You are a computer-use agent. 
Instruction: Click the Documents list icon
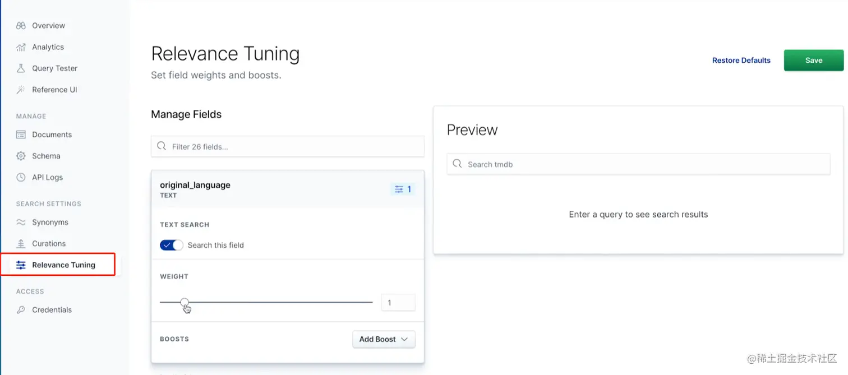(21, 135)
